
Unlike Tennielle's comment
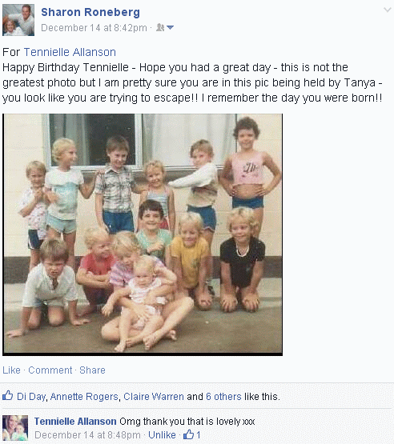pos(162,434)
